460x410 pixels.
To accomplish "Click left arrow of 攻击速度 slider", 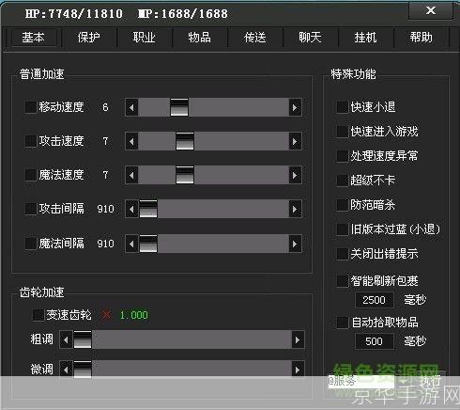I will coord(131,141).
